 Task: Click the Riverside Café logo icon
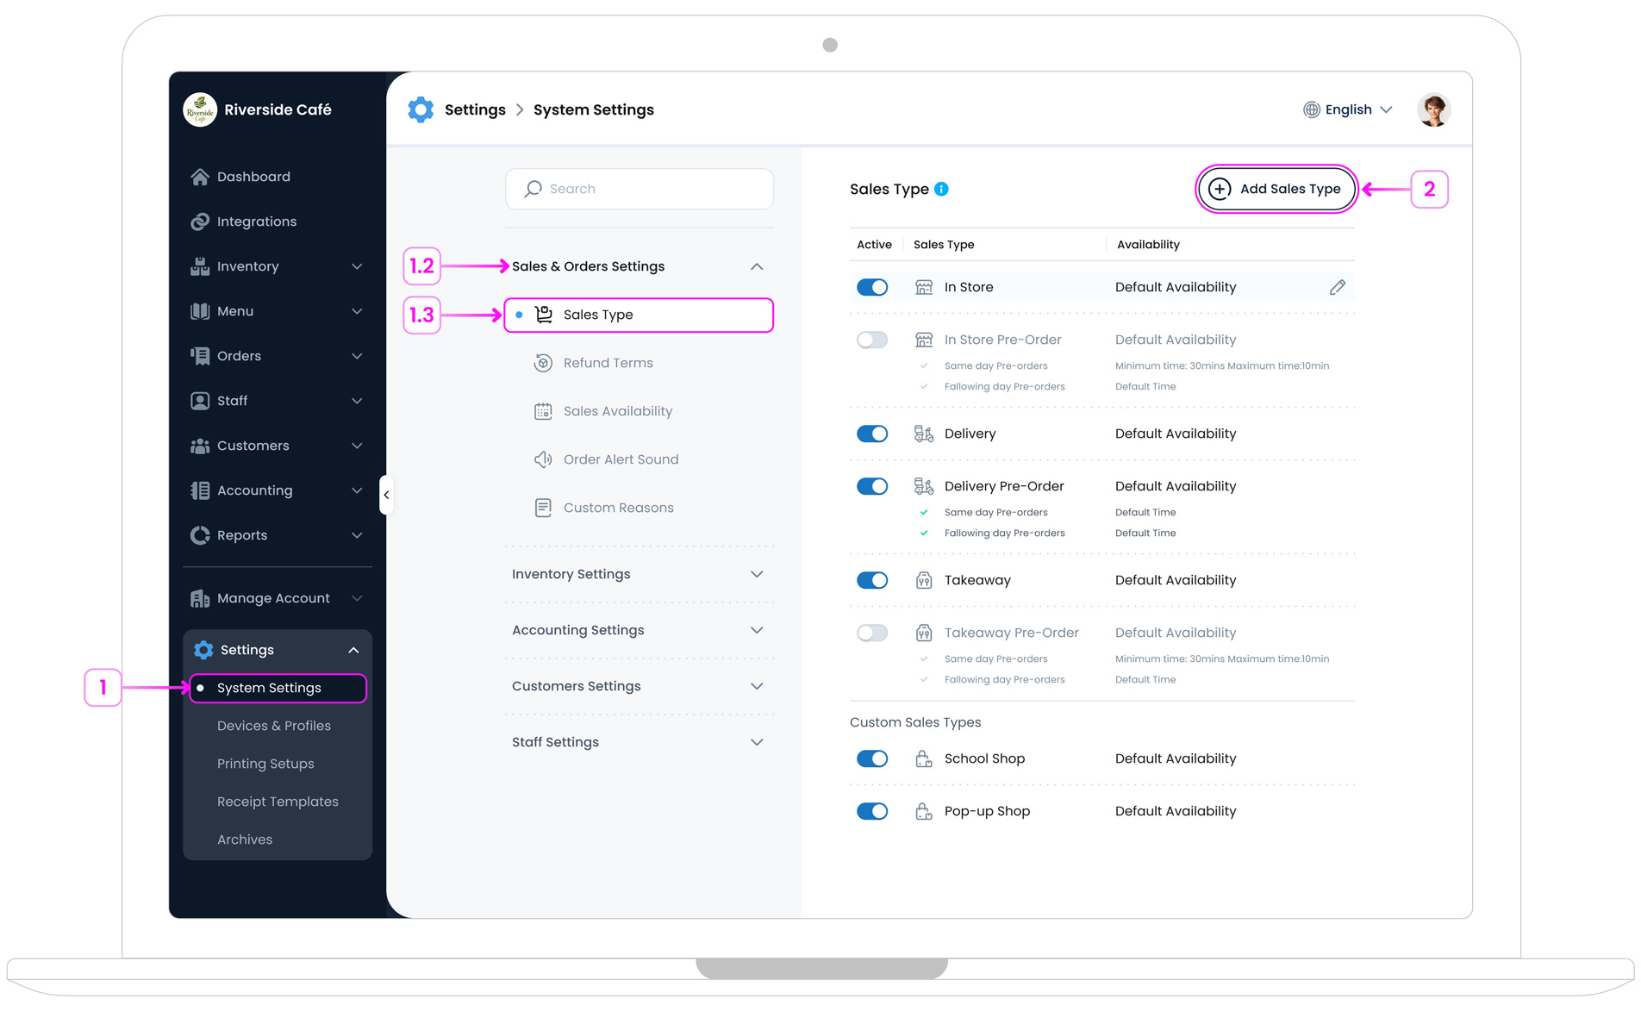200,110
